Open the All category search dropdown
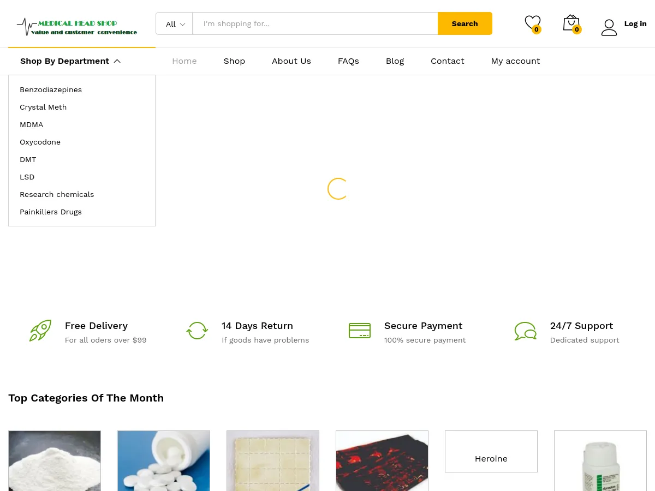 pyautogui.click(x=175, y=23)
